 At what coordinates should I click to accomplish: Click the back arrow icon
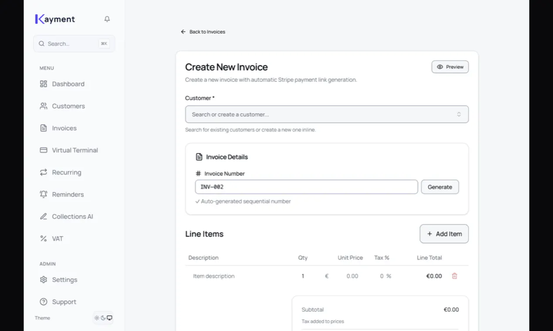click(x=183, y=32)
